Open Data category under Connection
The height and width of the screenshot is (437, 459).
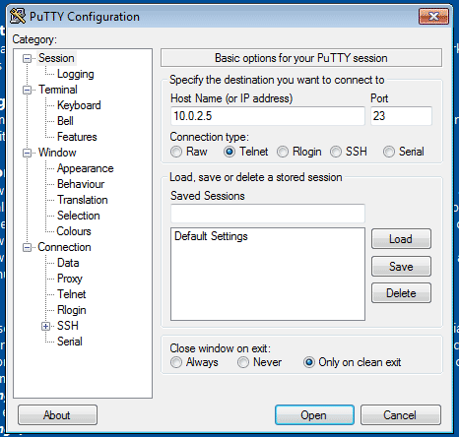pos(68,263)
